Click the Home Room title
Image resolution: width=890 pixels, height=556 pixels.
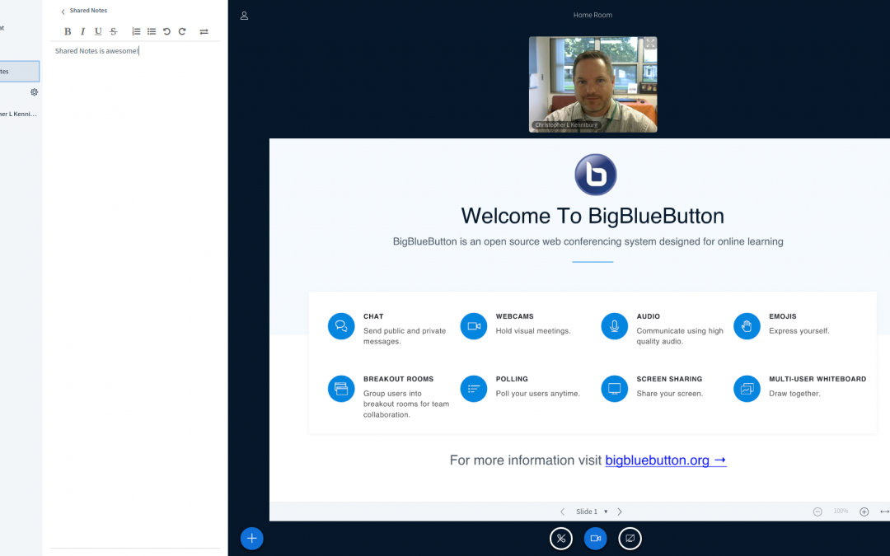tap(593, 16)
